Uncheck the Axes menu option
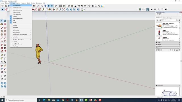 tap(21, 20)
